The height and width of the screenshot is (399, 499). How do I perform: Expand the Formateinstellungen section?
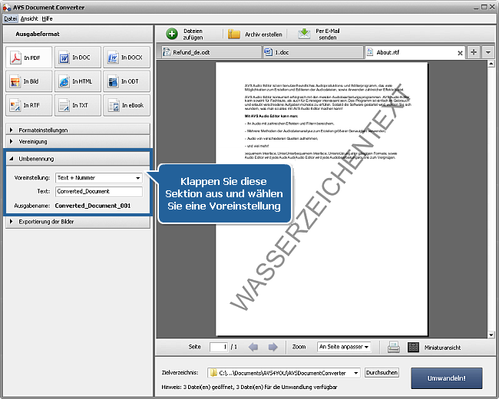[x=78, y=130]
